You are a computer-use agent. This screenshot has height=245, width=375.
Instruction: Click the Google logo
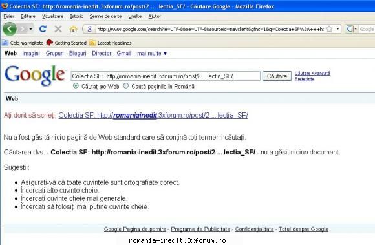coord(35,75)
